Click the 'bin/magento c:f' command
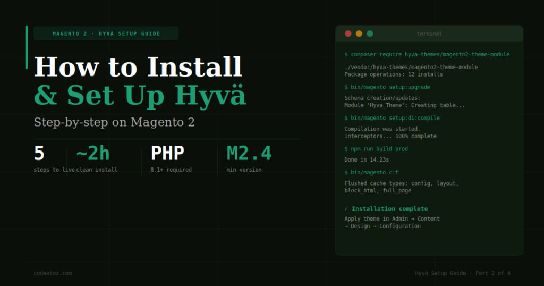Viewport: 544px width, 286px height. (x=371, y=172)
